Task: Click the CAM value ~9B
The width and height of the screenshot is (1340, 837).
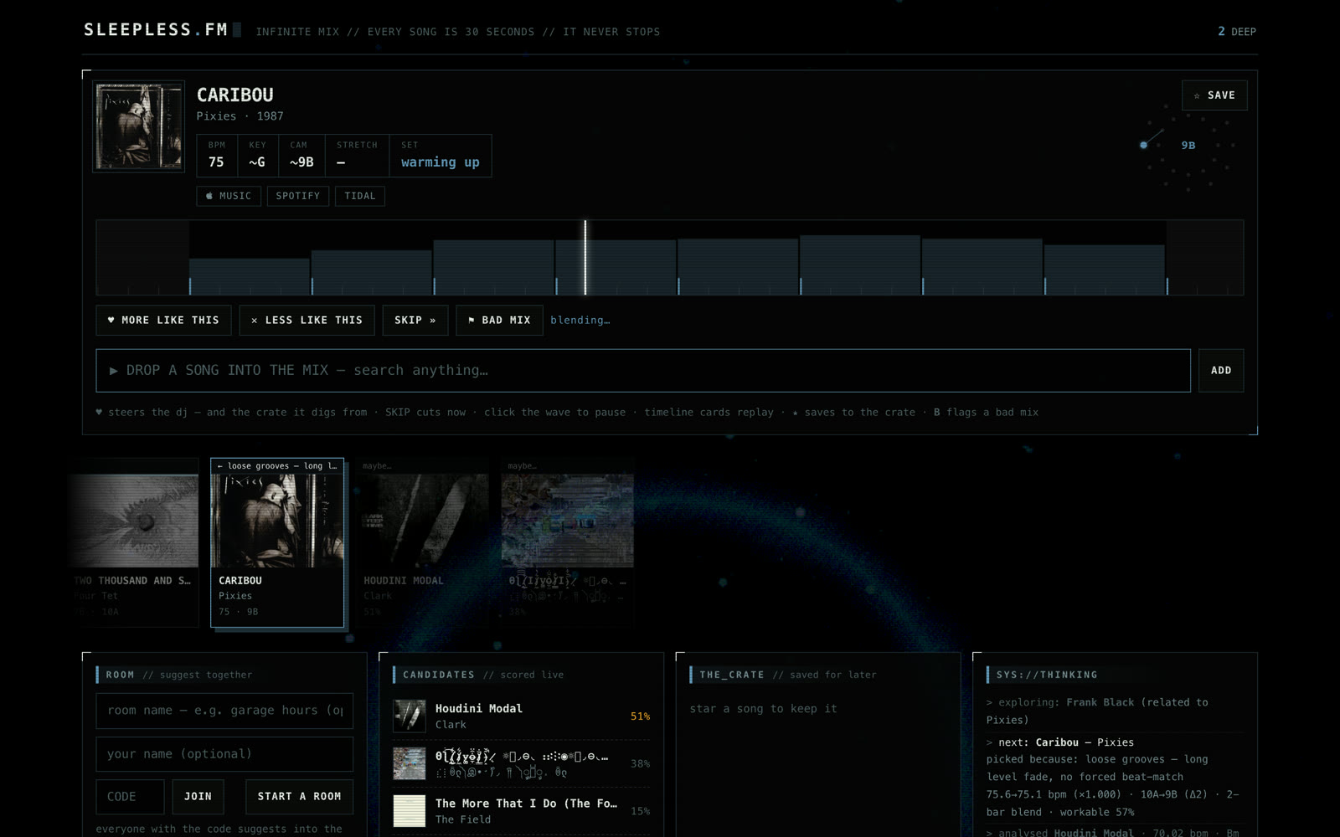Action: click(x=301, y=162)
